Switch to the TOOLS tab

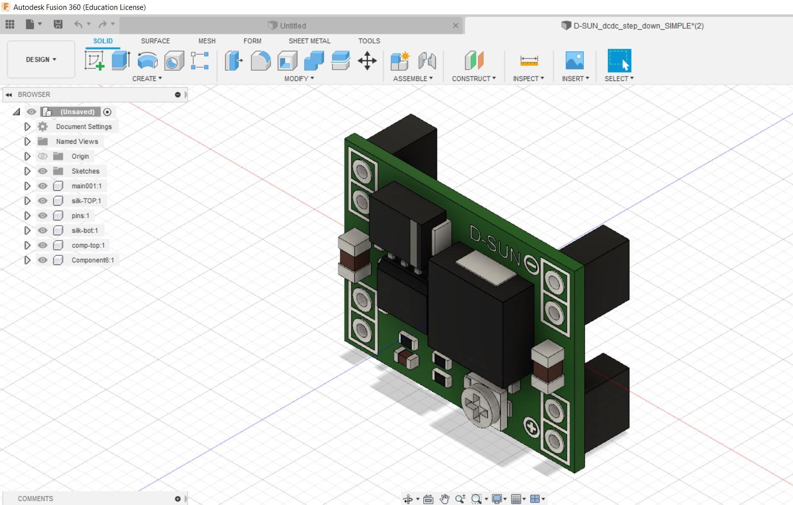tap(369, 41)
